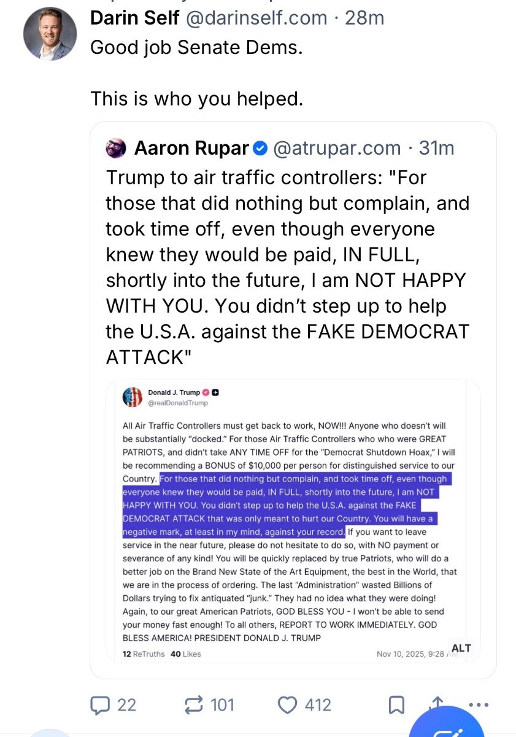Tap the Darin Self display name
The height and width of the screenshot is (737, 516).
[x=133, y=18]
